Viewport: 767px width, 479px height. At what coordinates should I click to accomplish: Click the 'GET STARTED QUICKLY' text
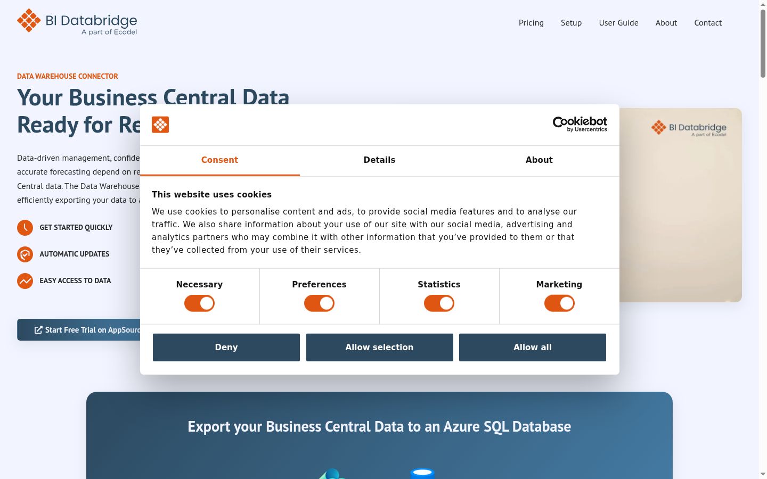pos(76,228)
